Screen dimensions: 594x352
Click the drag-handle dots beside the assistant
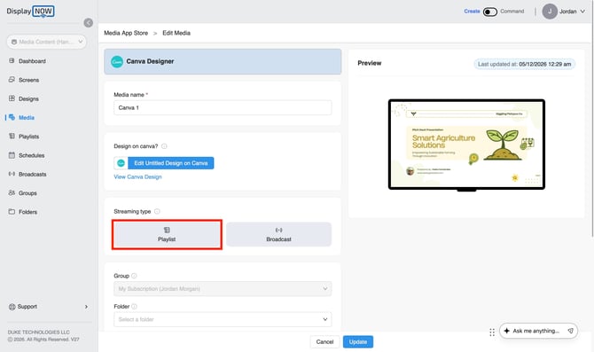pyautogui.click(x=492, y=332)
